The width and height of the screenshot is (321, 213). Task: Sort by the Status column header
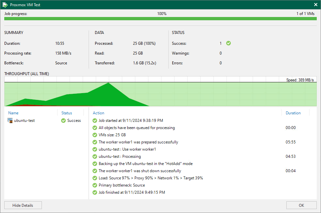pyautogui.click(x=67, y=113)
